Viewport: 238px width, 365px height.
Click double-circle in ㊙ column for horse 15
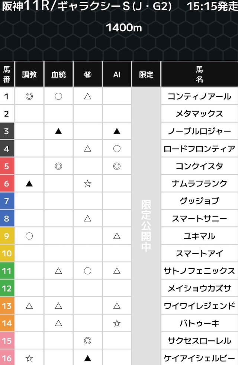click(x=88, y=340)
